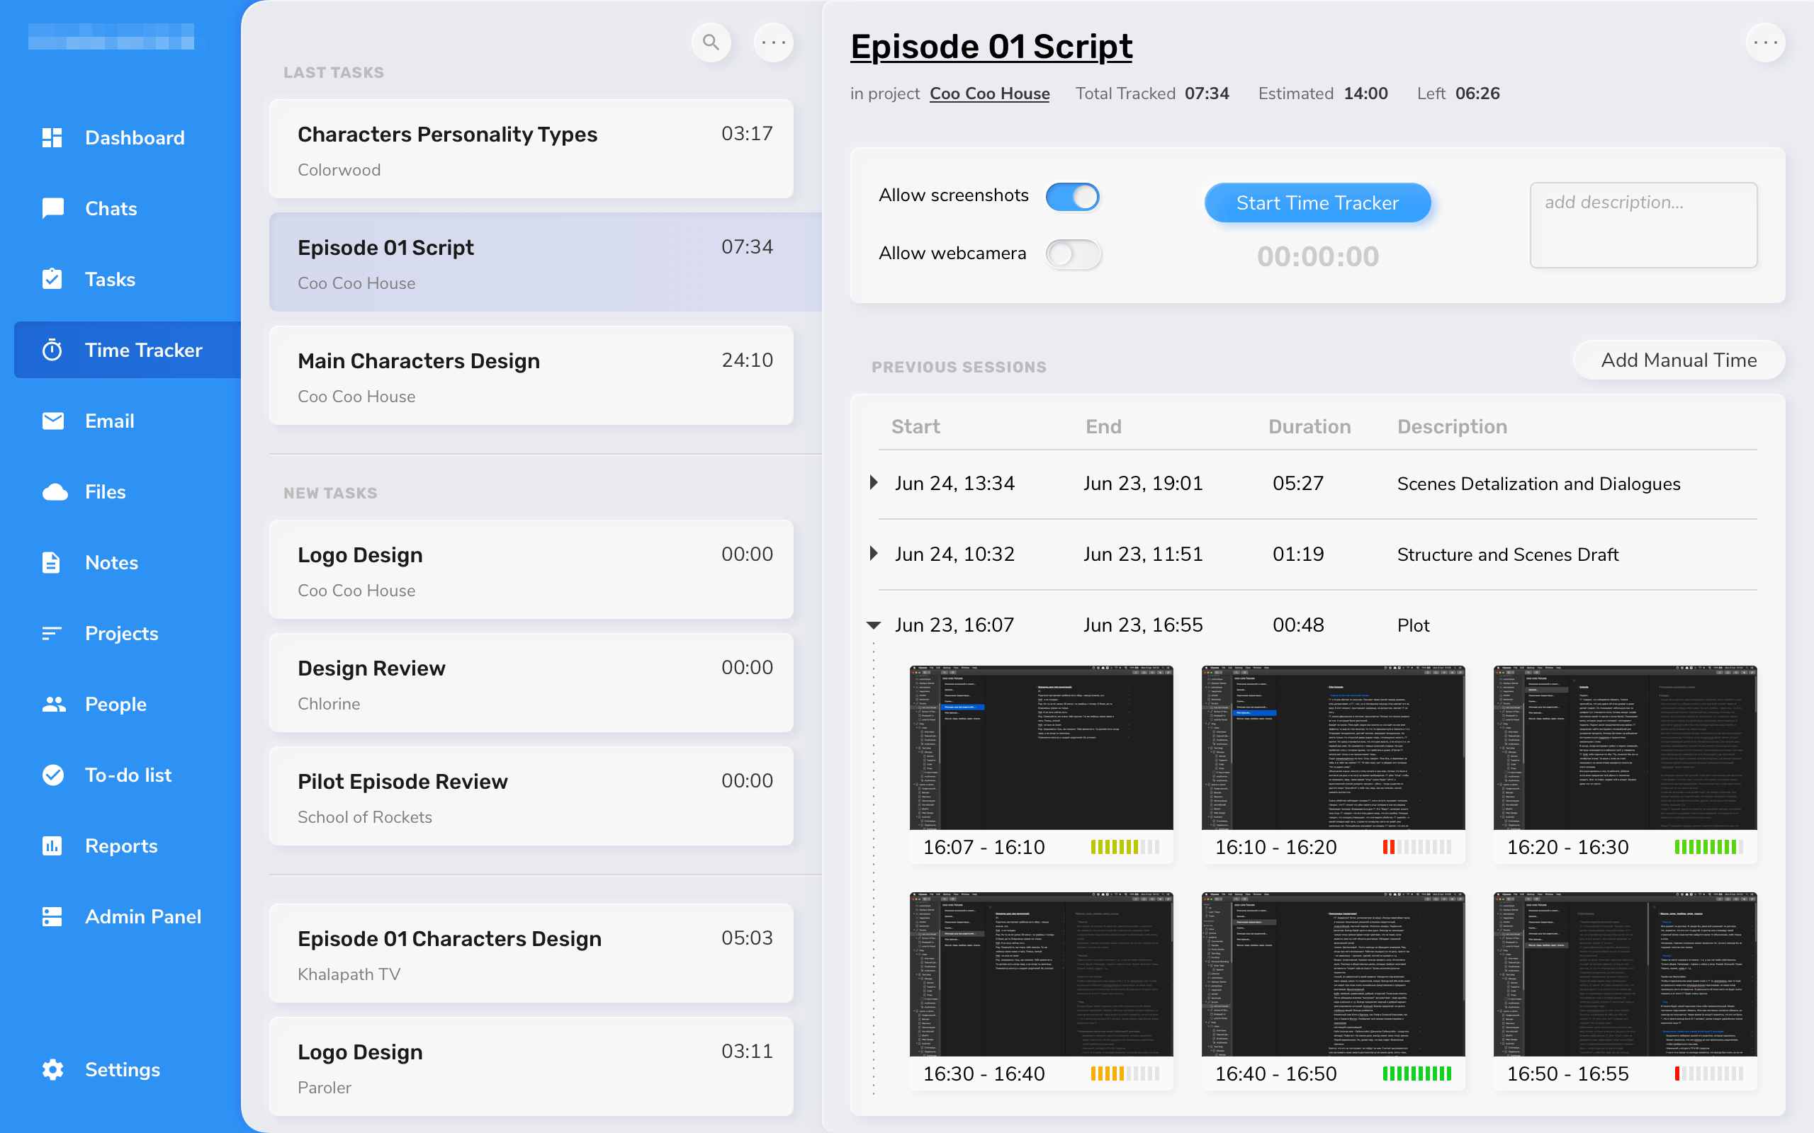Viewport: 1814px width, 1133px height.
Task: Click the Reports chart icon
Action: pos(52,846)
